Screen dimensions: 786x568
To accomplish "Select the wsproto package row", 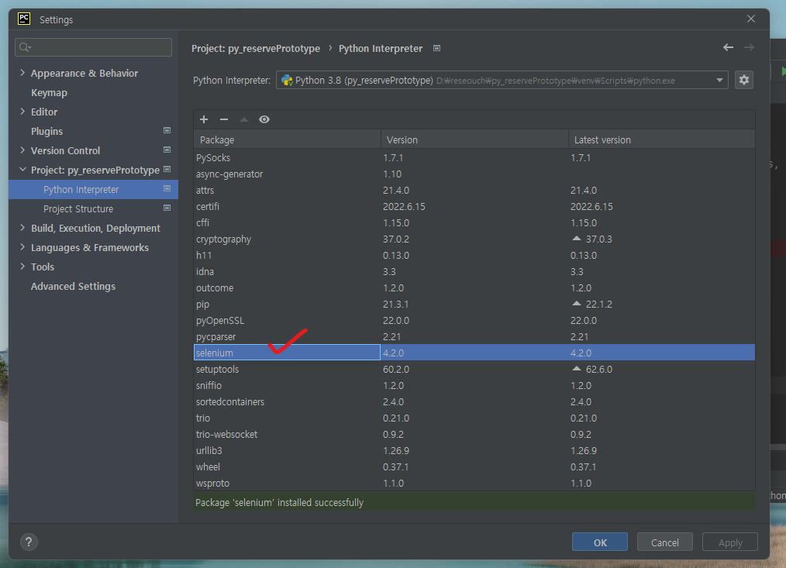I will (x=474, y=484).
